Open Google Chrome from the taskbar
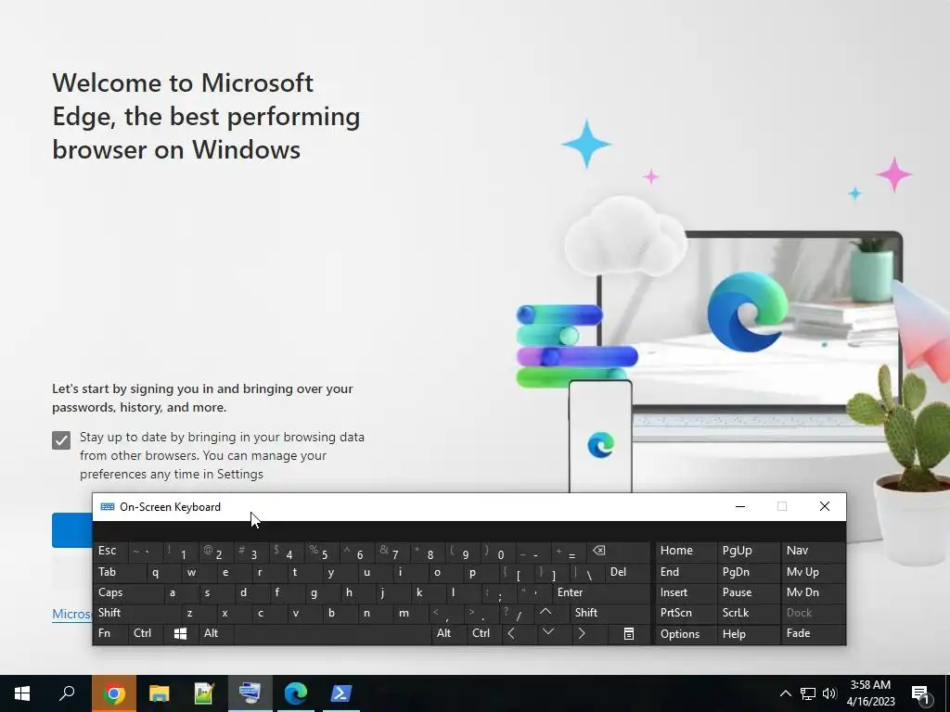Image resolution: width=950 pixels, height=712 pixels. (x=114, y=693)
